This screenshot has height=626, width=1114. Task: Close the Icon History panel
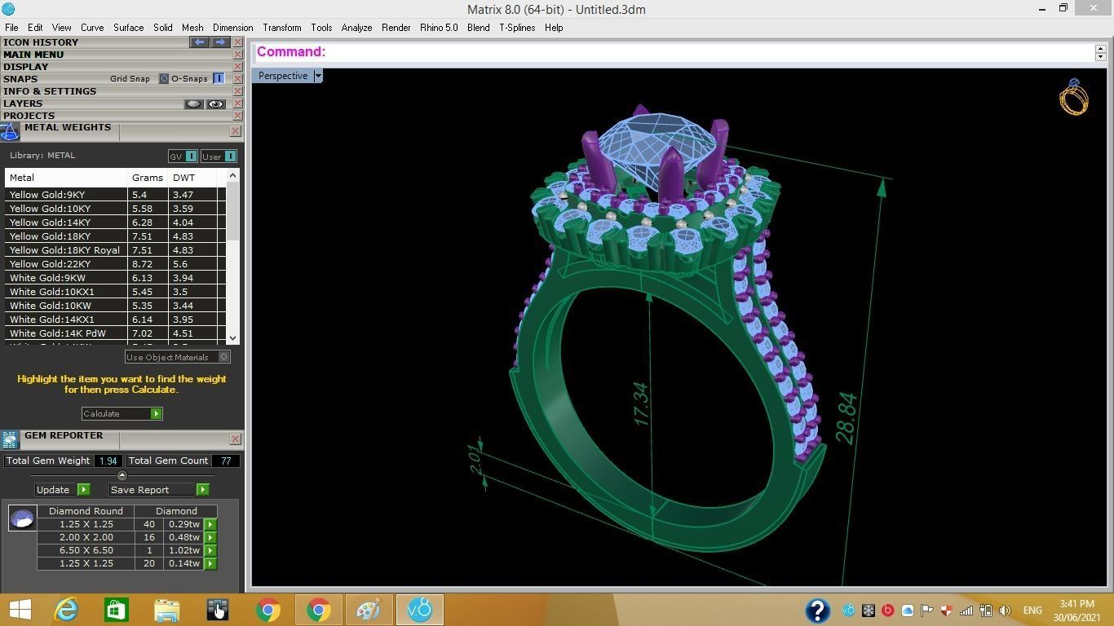(237, 42)
